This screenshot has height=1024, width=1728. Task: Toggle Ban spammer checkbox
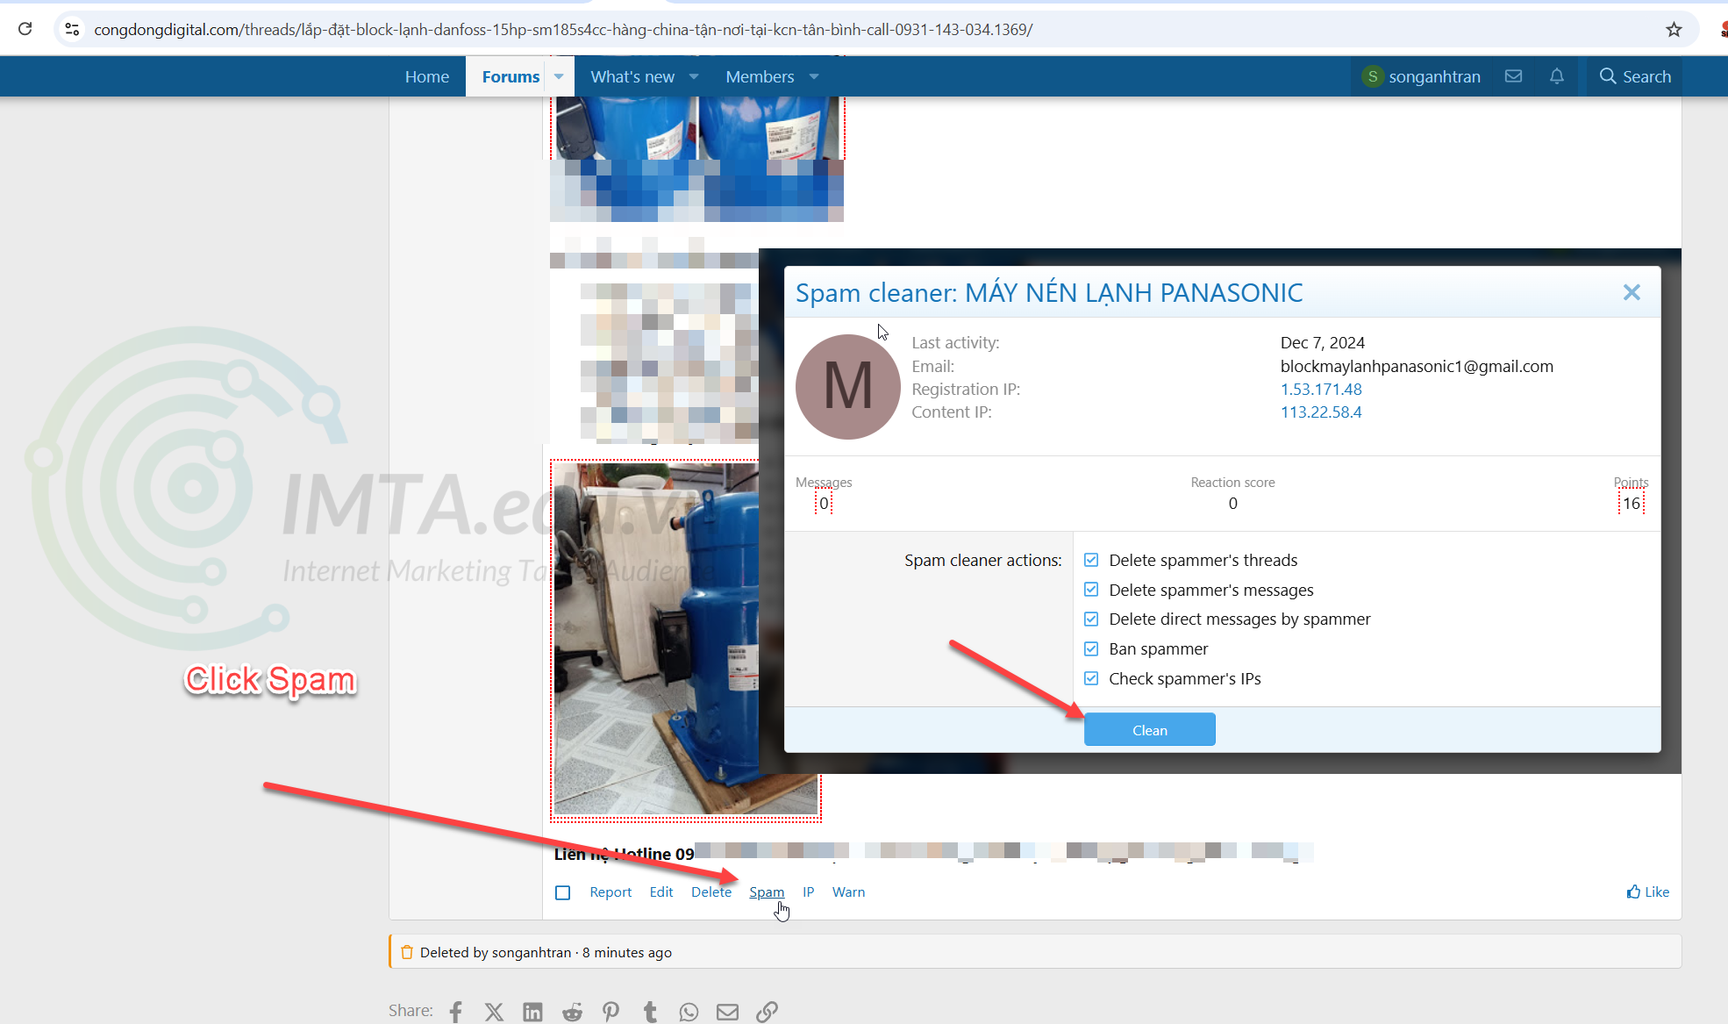click(1090, 648)
